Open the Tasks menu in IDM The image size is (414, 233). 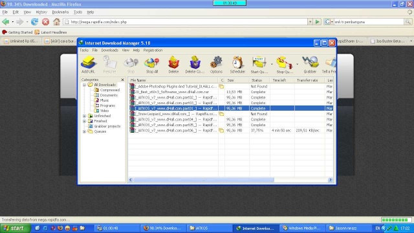84,50
